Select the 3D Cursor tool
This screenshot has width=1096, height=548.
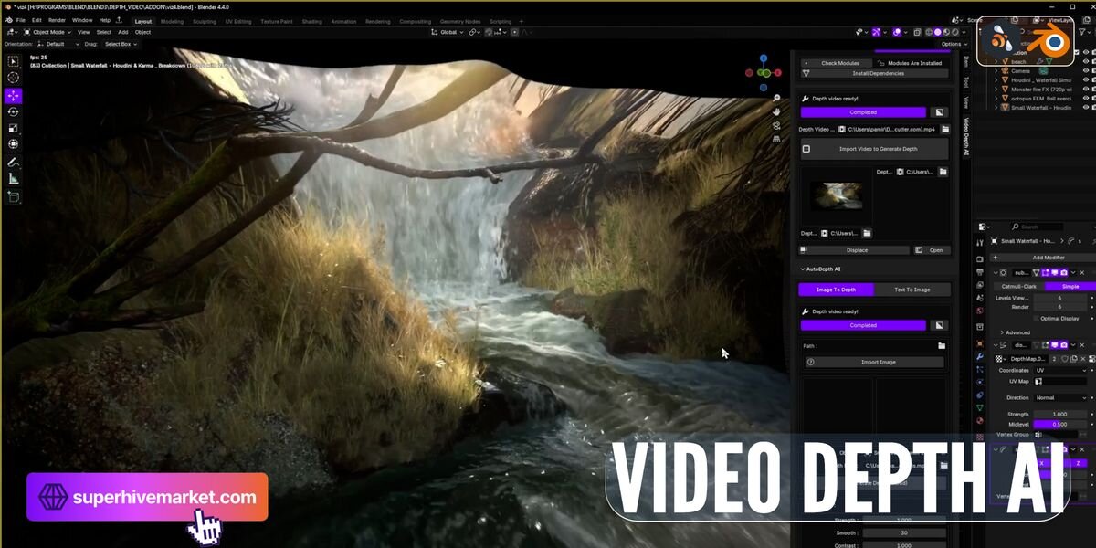click(14, 78)
